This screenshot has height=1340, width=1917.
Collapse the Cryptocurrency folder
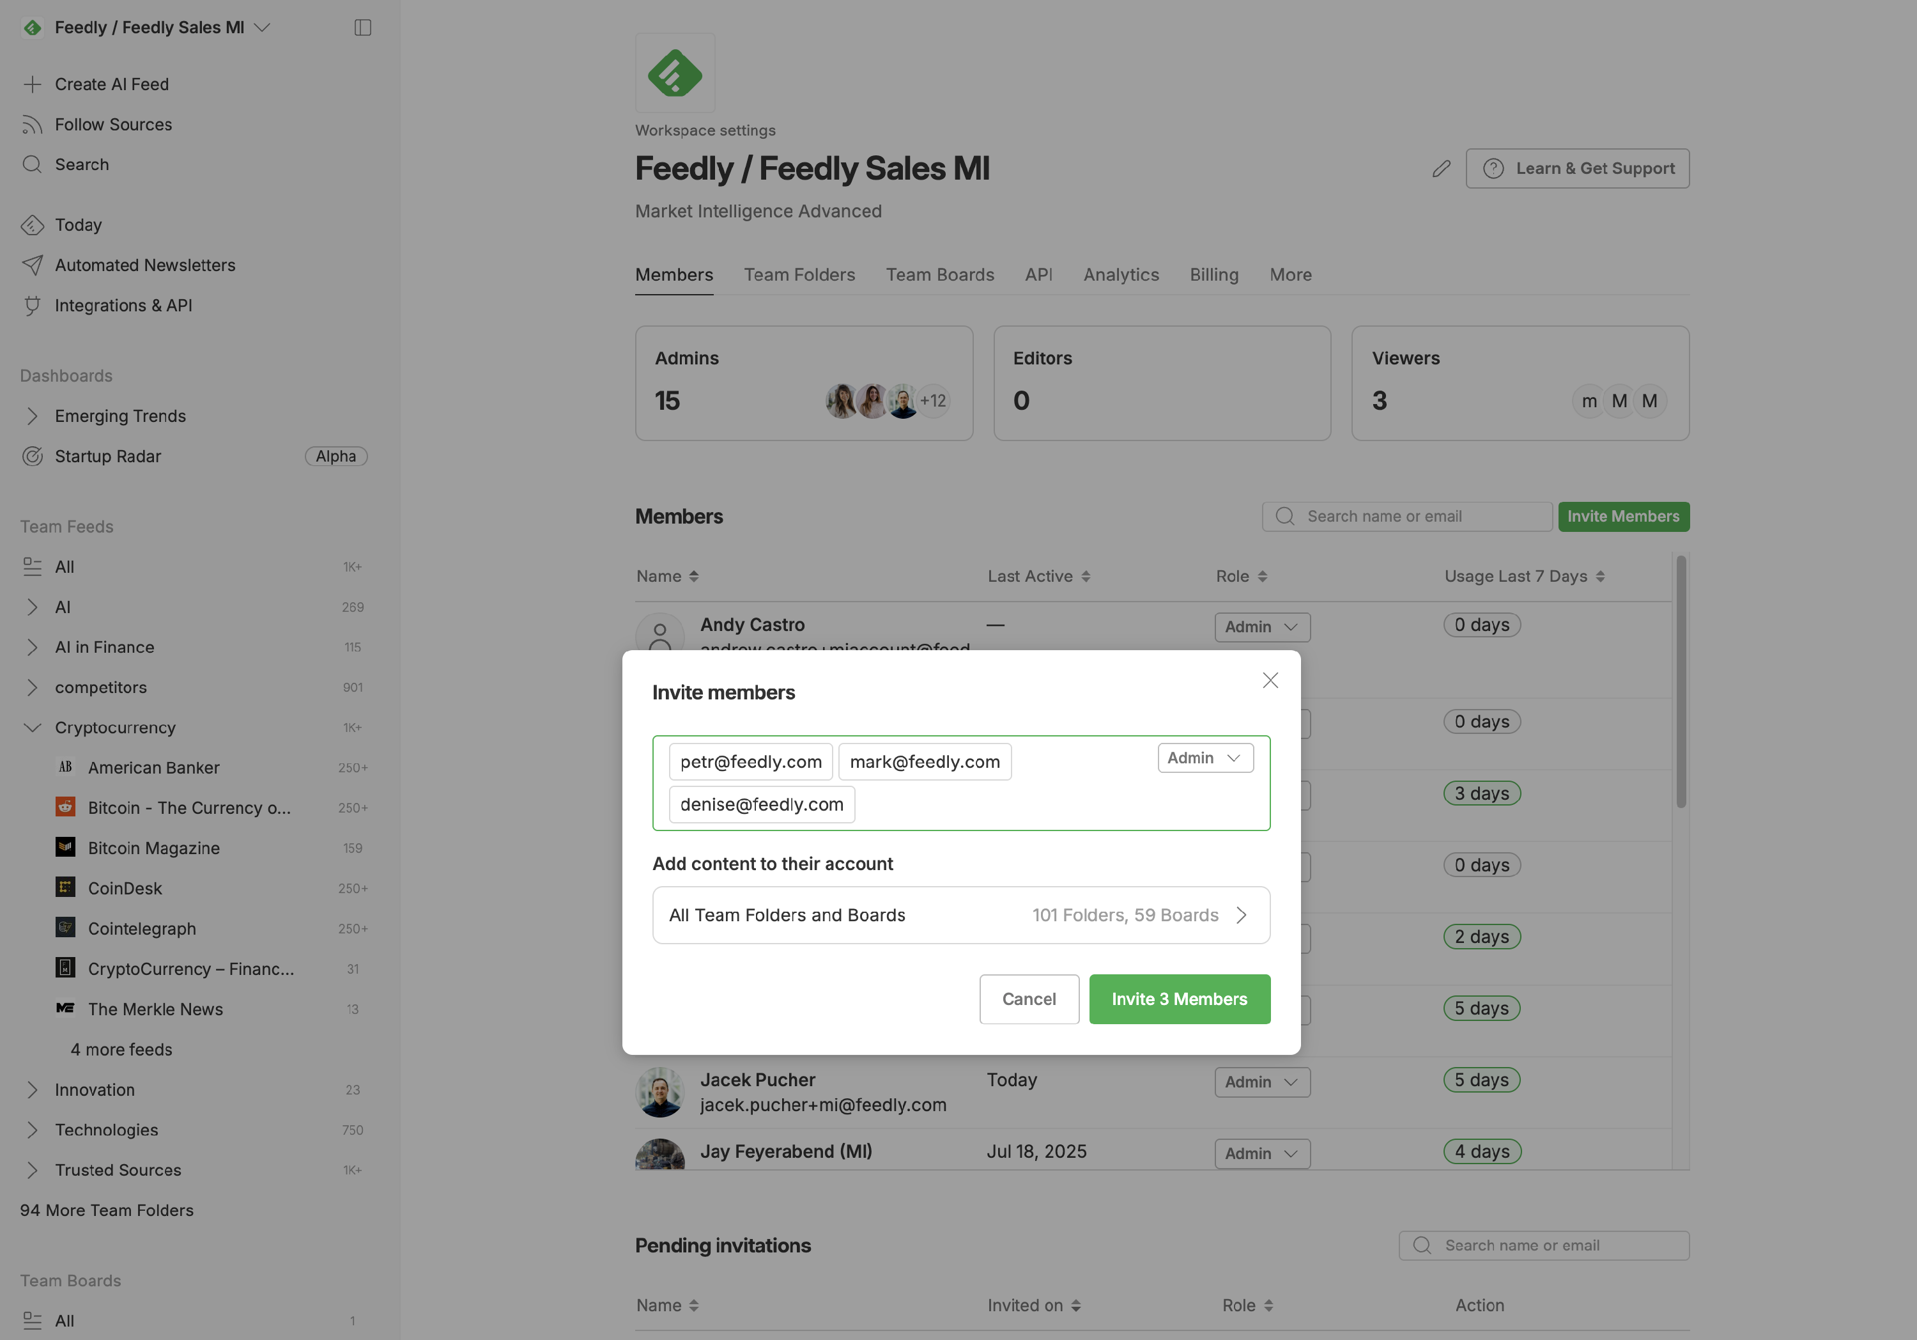(x=32, y=728)
